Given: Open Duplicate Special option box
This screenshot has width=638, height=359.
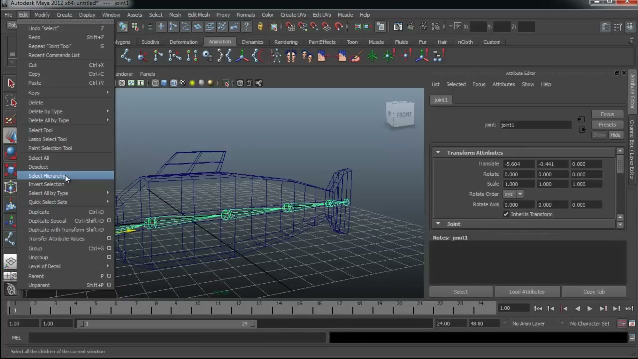Looking at the screenshot, I should 109,221.
